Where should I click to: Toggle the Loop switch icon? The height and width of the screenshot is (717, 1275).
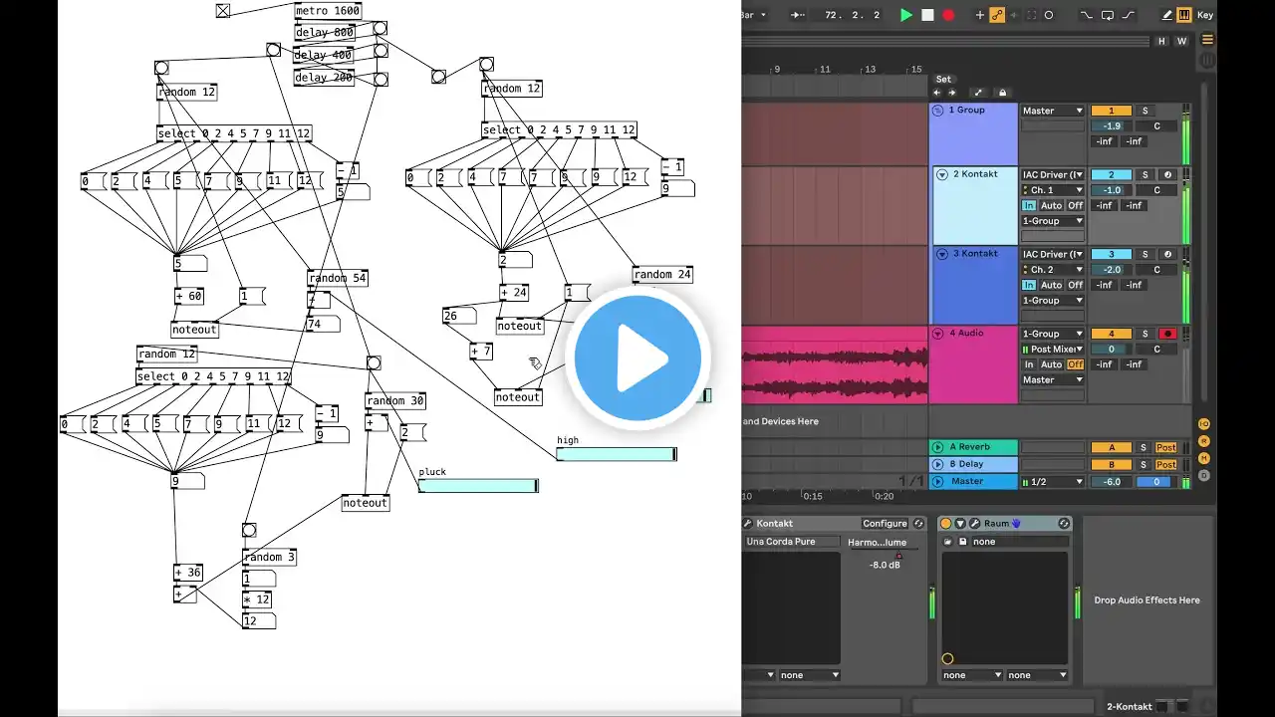tap(1106, 15)
